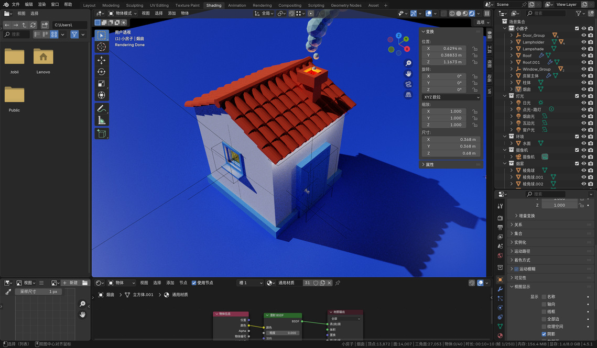
Task: Open the 物体模式 mode dropdown
Action: (x=124, y=13)
